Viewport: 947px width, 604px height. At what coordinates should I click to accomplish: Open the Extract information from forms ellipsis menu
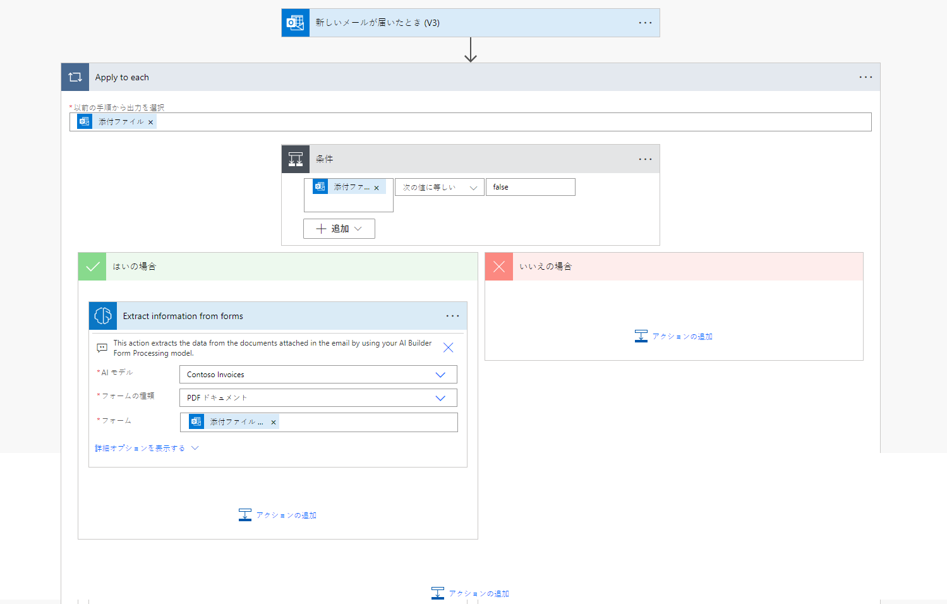(452, 316)
